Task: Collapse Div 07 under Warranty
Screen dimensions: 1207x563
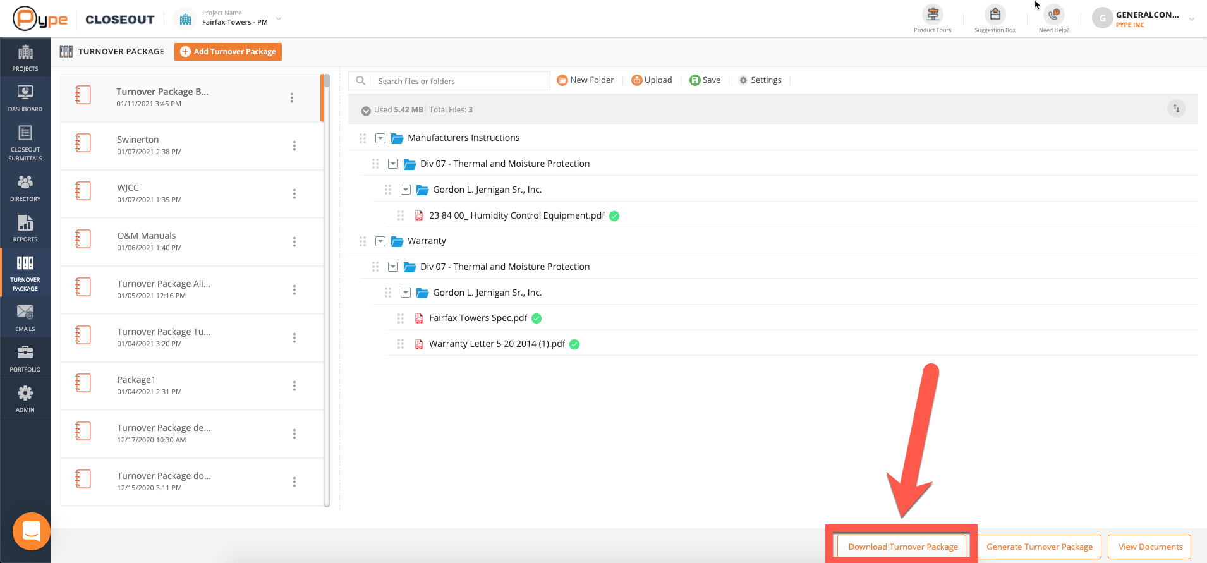Action: pos(393,267)
